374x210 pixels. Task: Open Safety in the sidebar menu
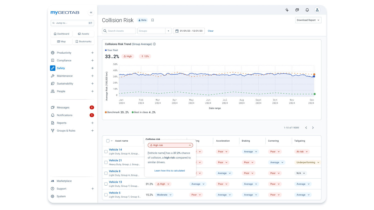pos(61,68)
